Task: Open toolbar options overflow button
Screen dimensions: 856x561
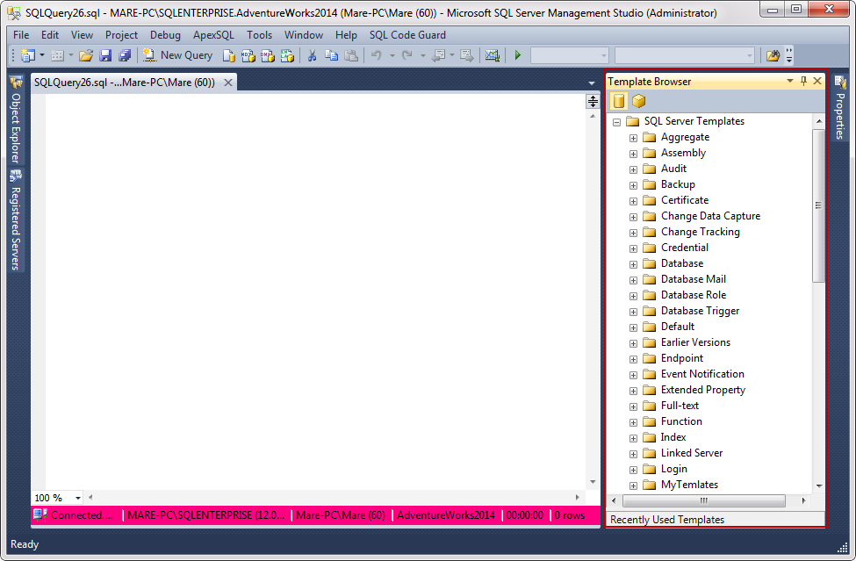Action: (789, 55)
